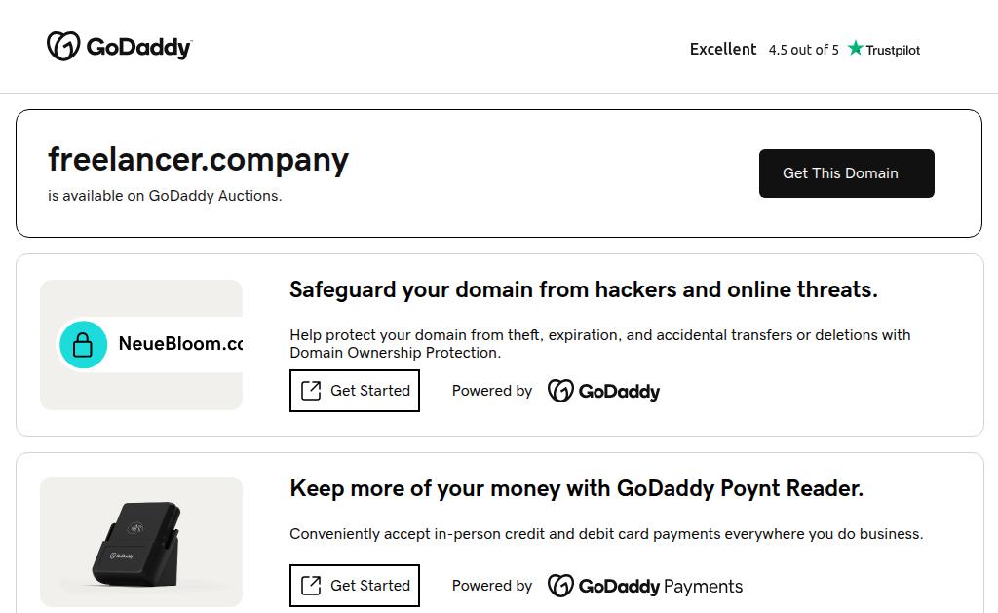Image resolution: width=998 pixels, height=613 pixels.
Task: Click the NeueBloom domain preview text
Action: coord(180,344)
